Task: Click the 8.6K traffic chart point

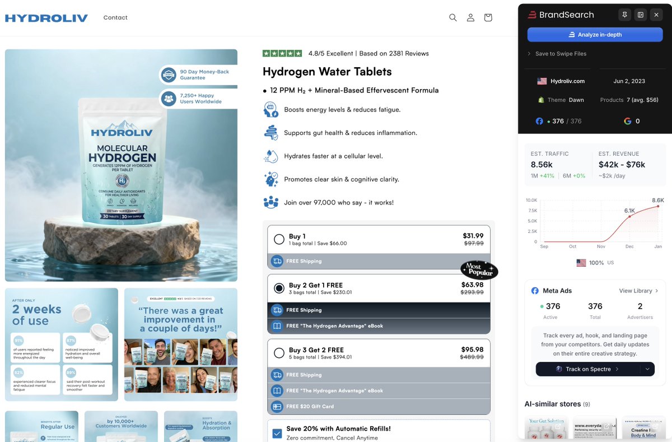Action: 658,206
